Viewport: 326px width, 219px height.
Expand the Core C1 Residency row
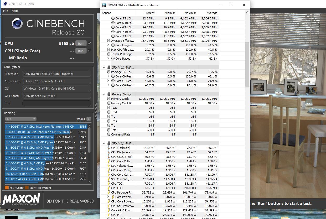click(x=108, y=81)
